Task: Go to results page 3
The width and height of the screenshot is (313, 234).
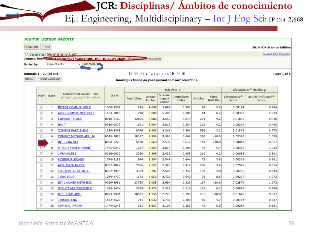Action: (x=157, y=74)
